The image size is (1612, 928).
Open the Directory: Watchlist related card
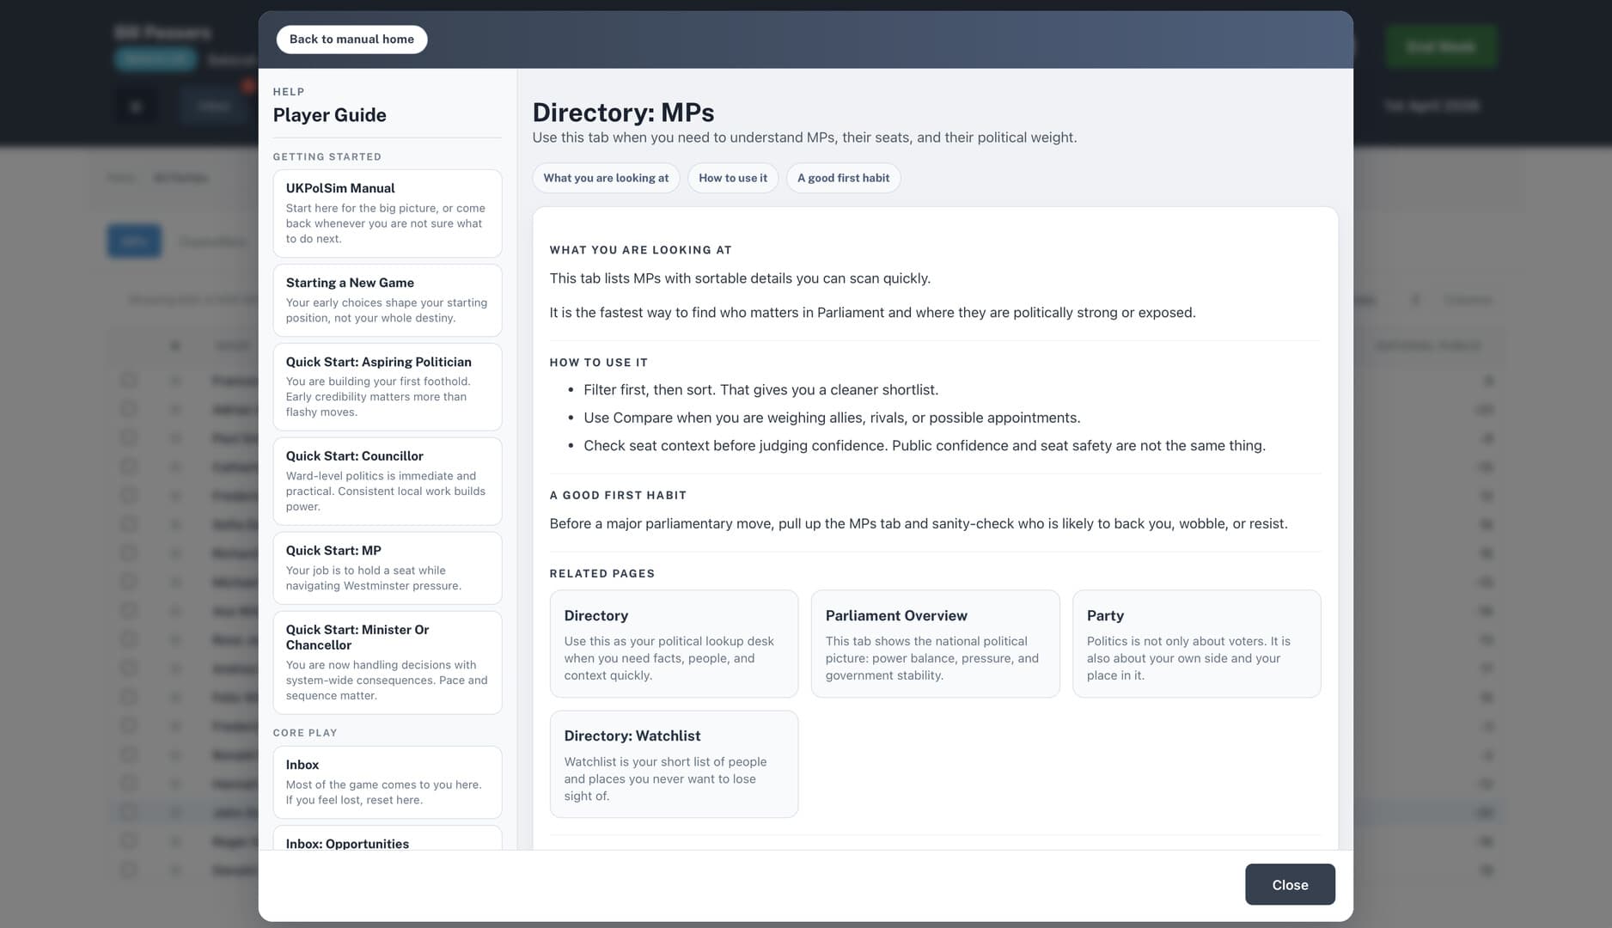click(x=674, y=764)
